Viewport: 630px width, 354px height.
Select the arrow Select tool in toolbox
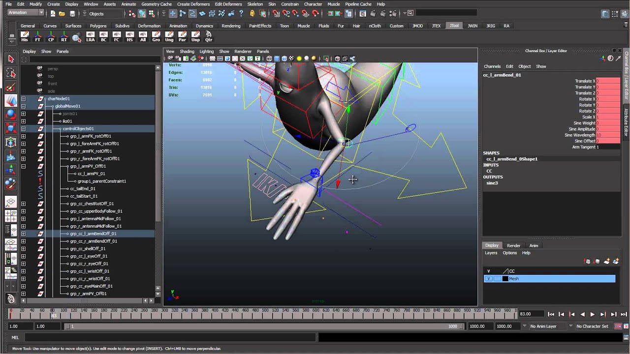11,59
